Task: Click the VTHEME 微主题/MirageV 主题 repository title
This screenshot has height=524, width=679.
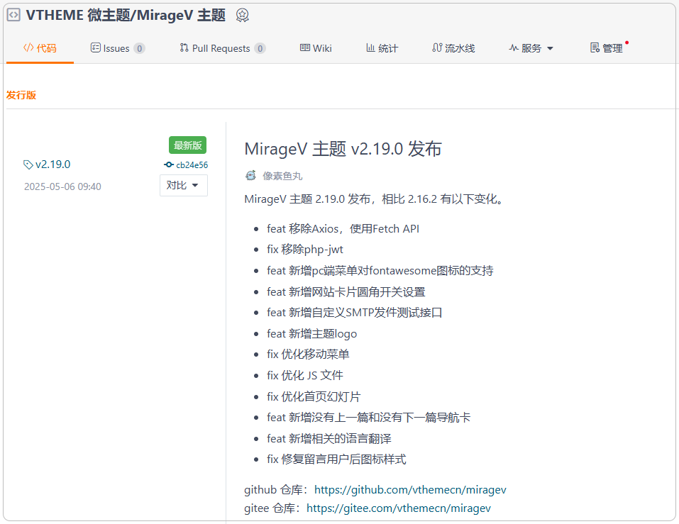Action: (x=126, y=15)
